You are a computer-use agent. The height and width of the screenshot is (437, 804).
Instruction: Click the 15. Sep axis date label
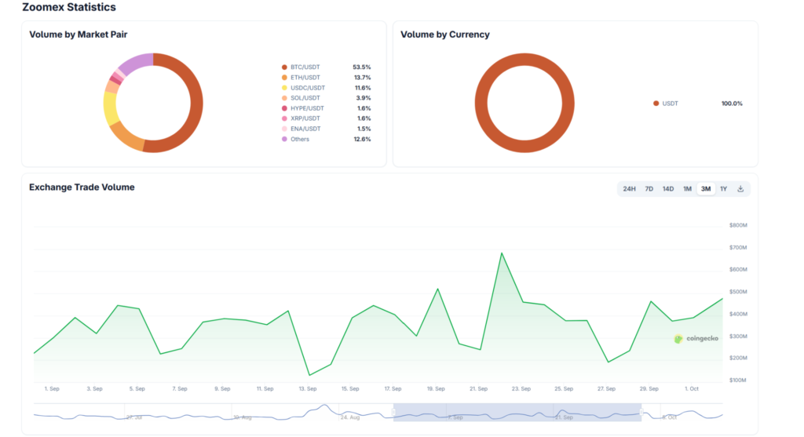coord(350,389)
